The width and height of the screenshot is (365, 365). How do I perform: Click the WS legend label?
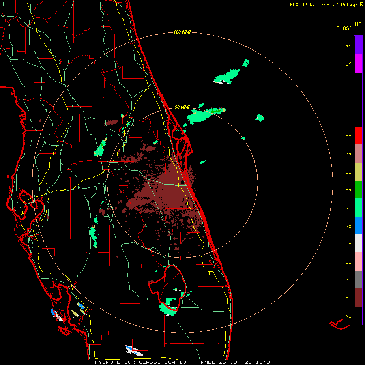tap(348, 226)
